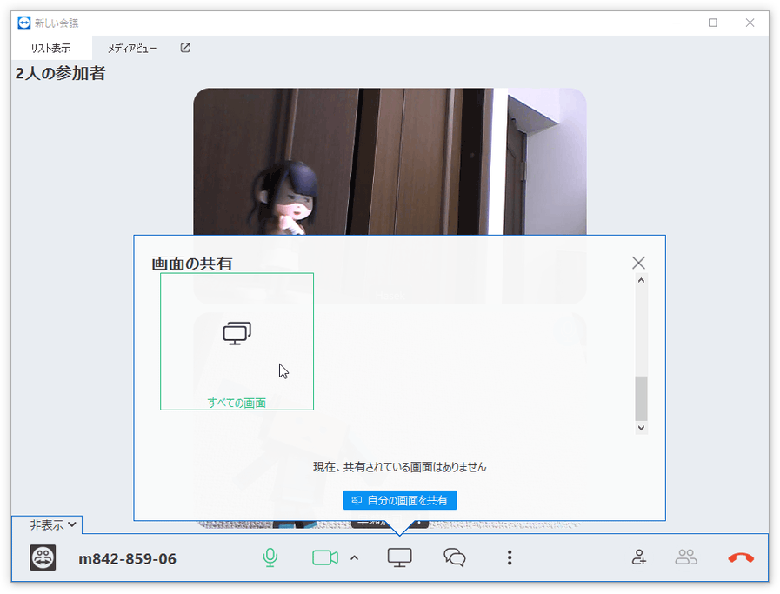Click the TeamViewer logo in the title bar
Image resolution: width=780 pixels, height=594 pixels.
[x=23, y=23]
